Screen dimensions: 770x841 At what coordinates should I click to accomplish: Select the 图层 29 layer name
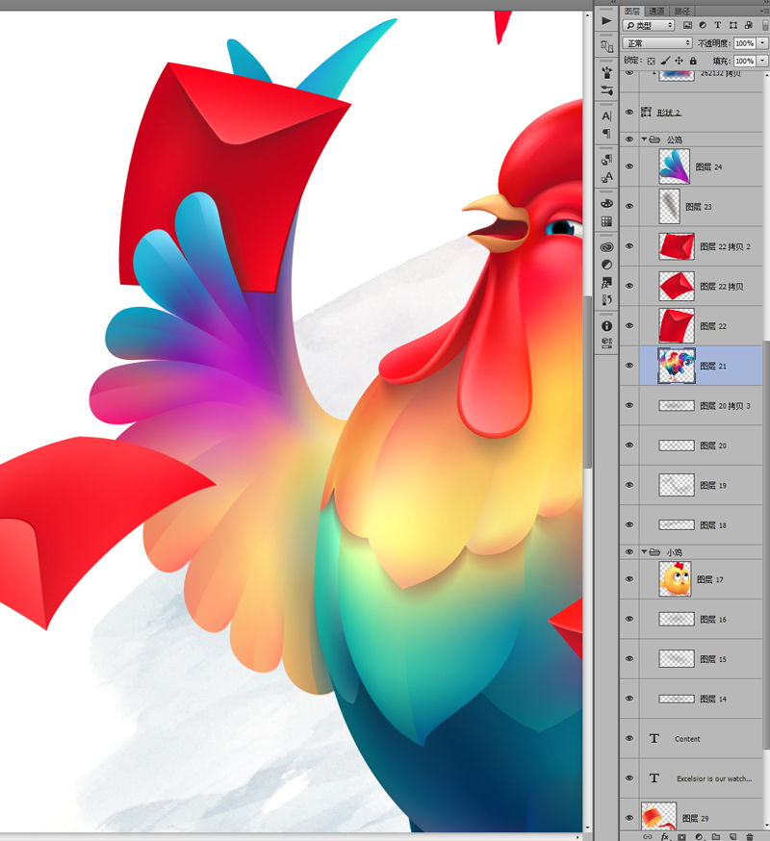(696, 819)
